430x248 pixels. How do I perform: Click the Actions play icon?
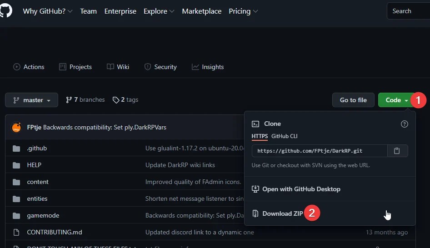17,67
